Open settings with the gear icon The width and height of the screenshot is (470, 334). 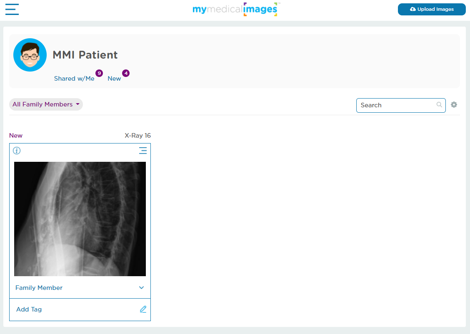click(x=454, y=105)
